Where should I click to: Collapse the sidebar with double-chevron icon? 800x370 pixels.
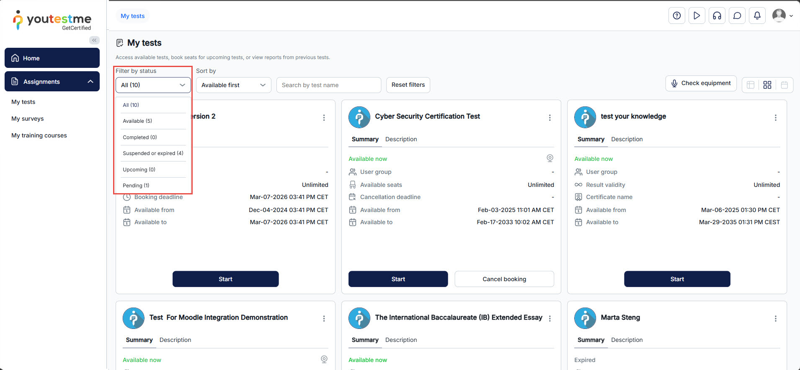[x=94, y=40]
